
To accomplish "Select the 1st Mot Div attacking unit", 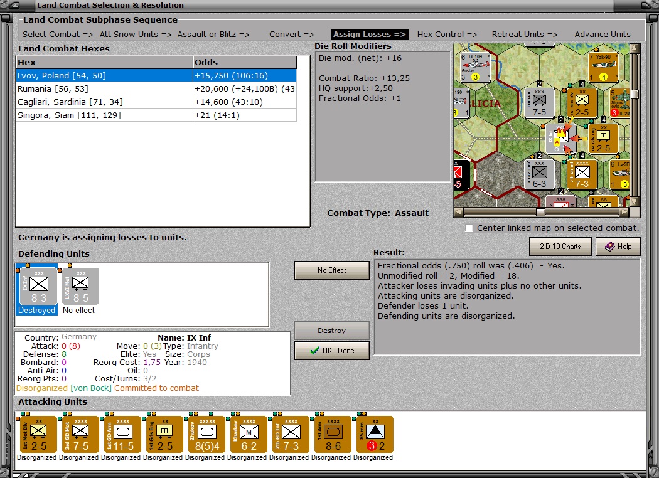I will (x=38, y=434).
